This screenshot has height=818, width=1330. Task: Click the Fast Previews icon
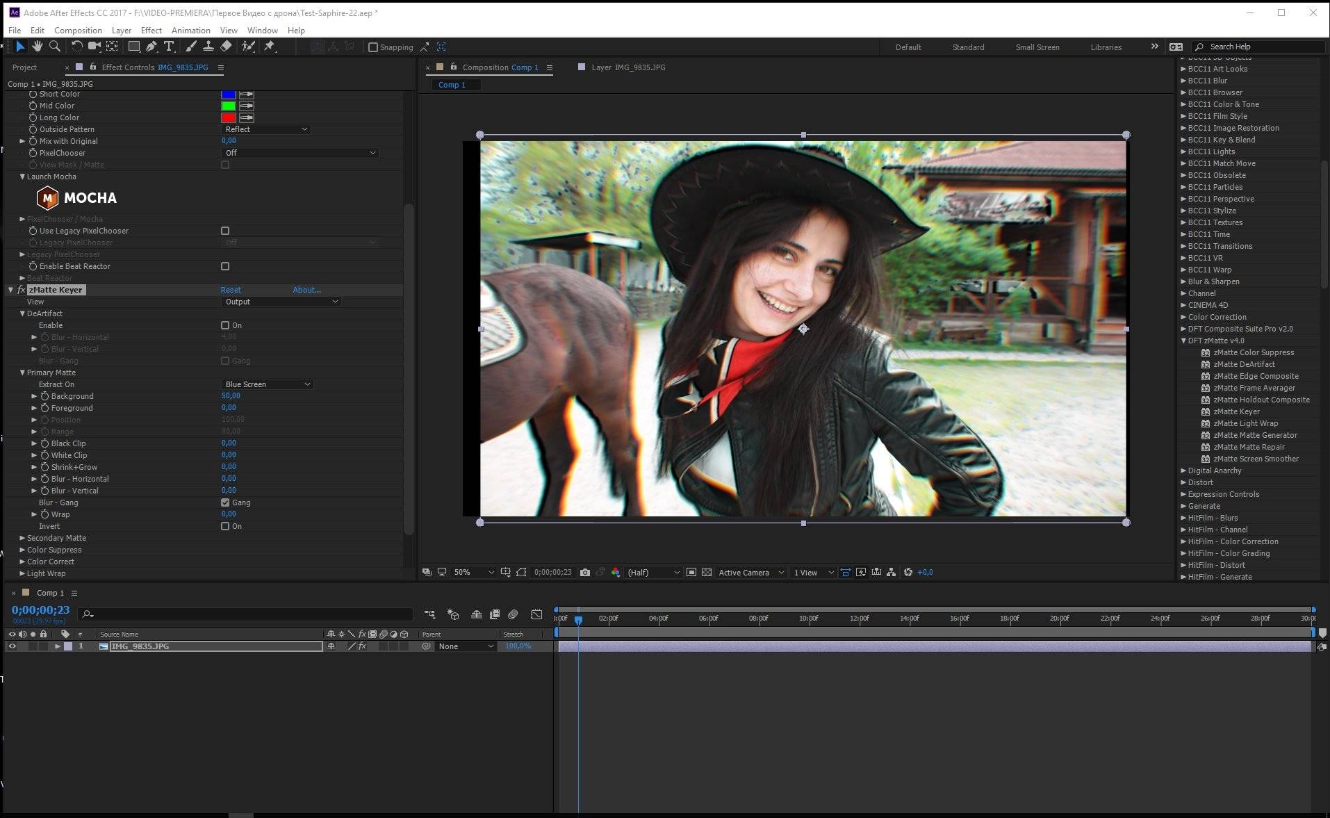pyautogui.click(x=861, y=573)
